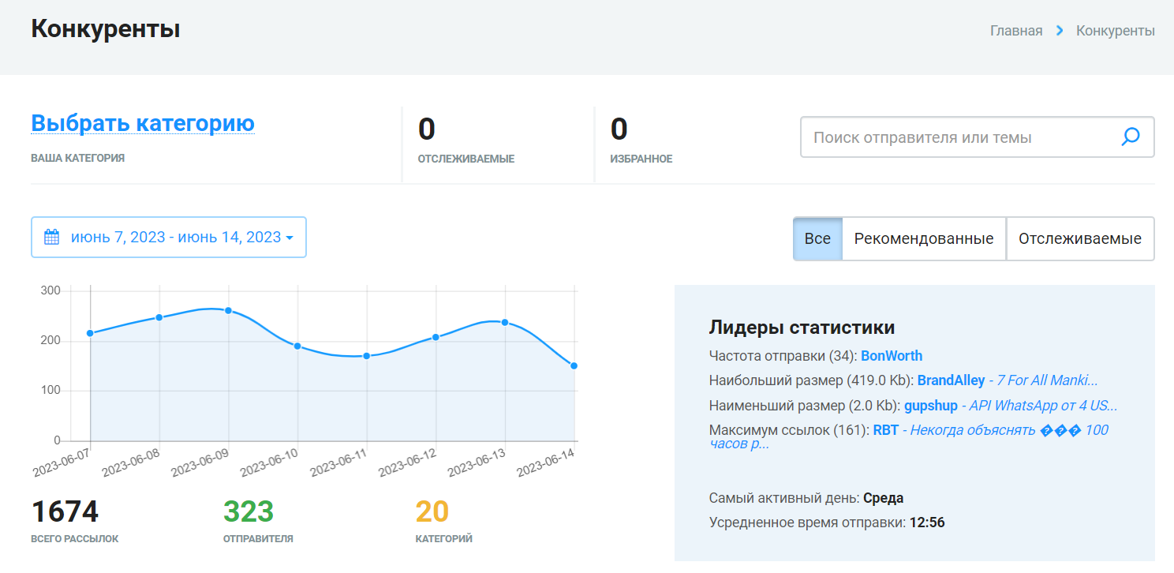This screenshot has height=573, width=1174.
Task: Open the RBT sender link
Action: click(x=886, y=430)
